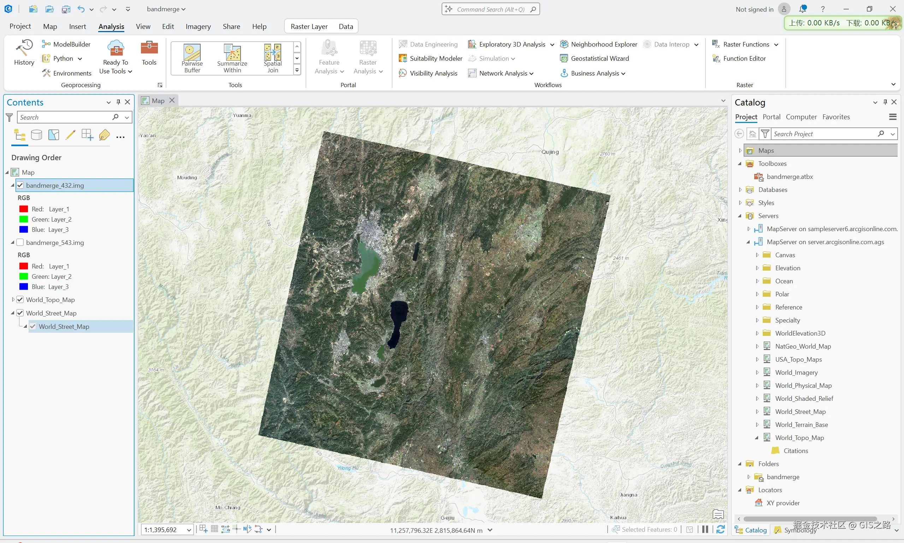Click the red Red band swatch of bandmerge_432.img
This screenshot has height=543, width=904.
pos(23,209)
